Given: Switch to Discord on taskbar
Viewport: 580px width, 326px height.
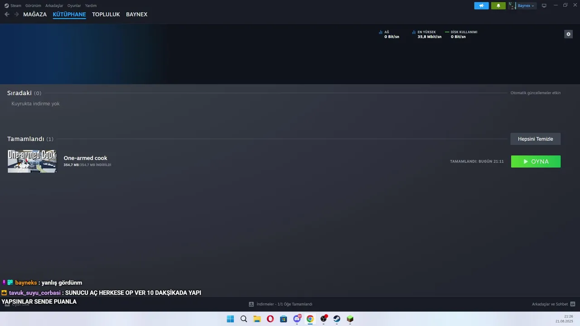Looking at the screenshot, I should tap(297, 319).
